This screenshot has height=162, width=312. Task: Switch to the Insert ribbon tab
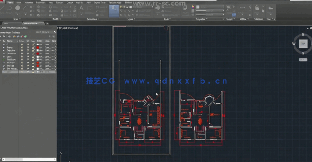[x=19, y=3]
